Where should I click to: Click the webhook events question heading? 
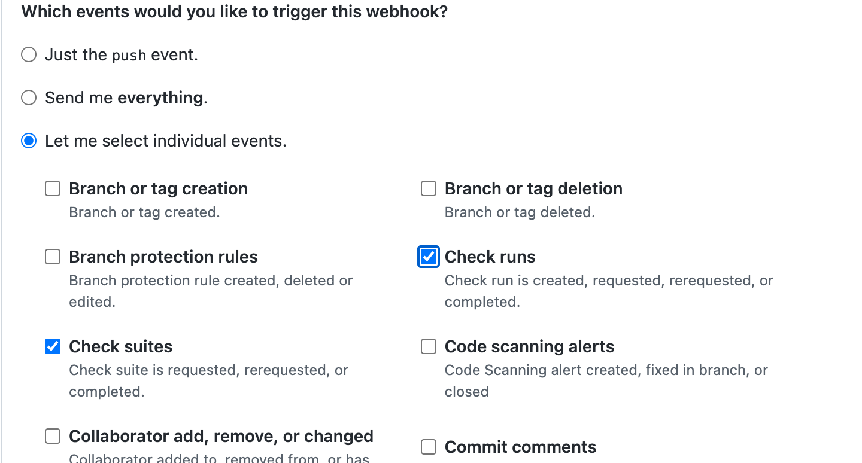click(x=234, y=11)
